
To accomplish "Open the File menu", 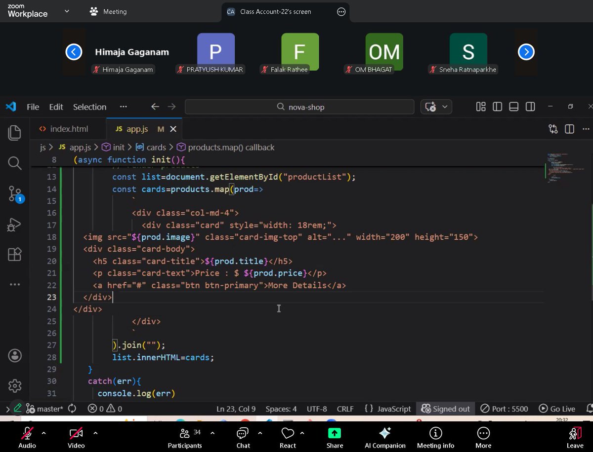I will pos(33,107).
